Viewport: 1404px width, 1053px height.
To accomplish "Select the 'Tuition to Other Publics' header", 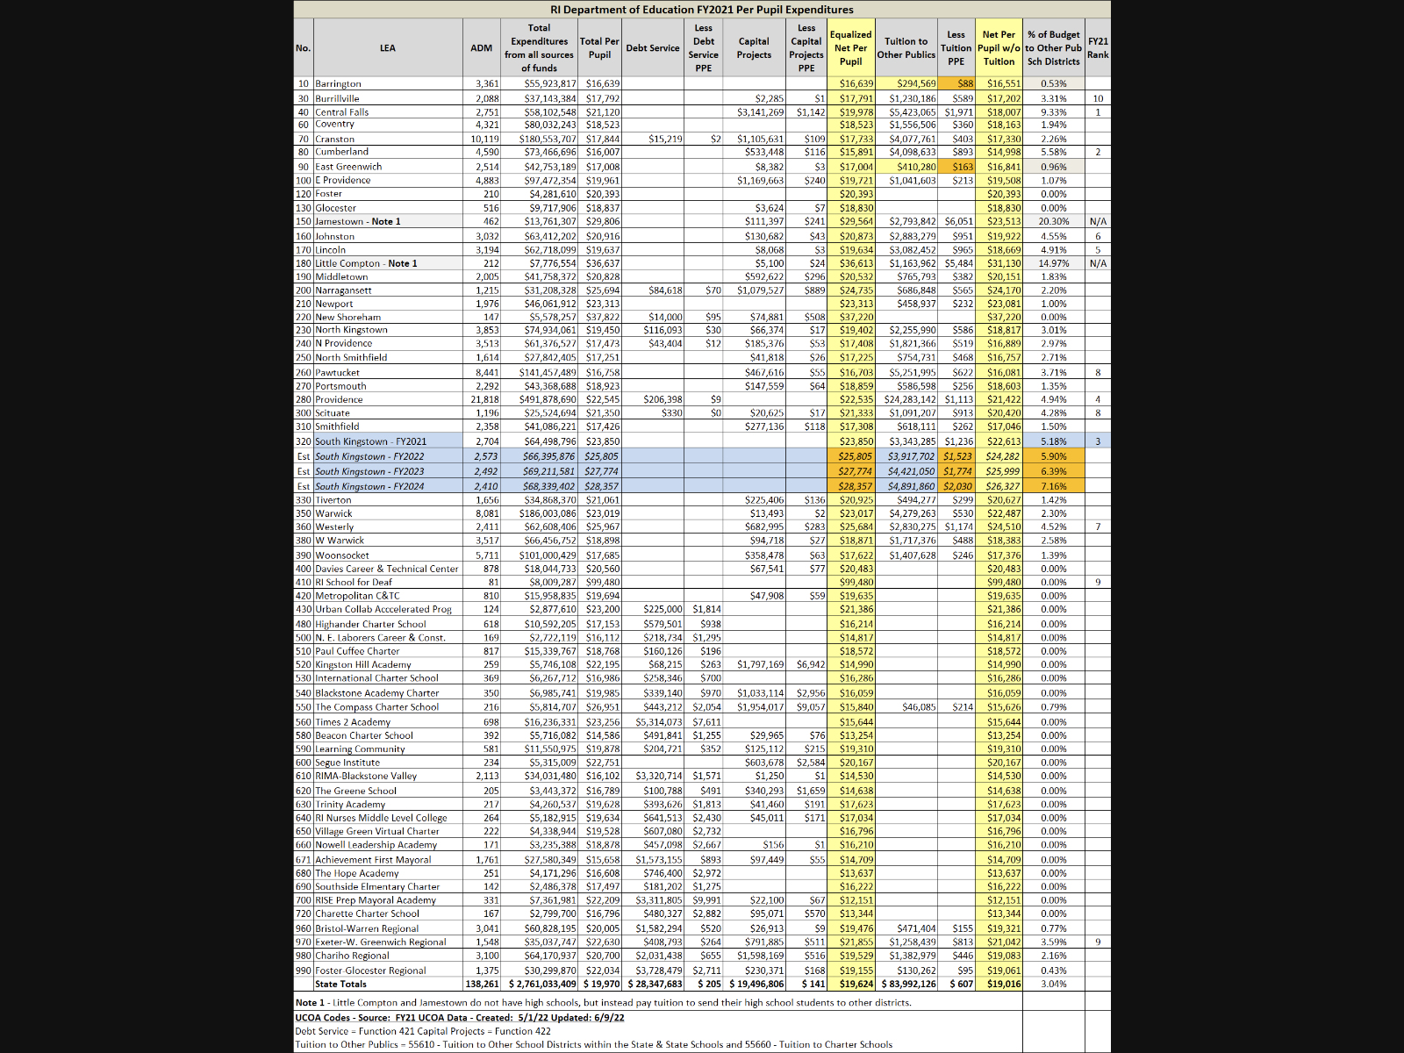I will [x=906, y=48].
